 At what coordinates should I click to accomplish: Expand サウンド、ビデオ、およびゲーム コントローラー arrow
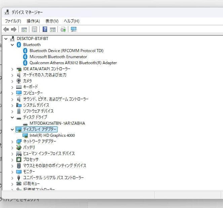point(12,99)
